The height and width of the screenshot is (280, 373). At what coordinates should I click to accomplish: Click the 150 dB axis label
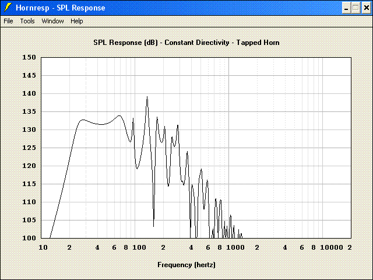(29, 57)
